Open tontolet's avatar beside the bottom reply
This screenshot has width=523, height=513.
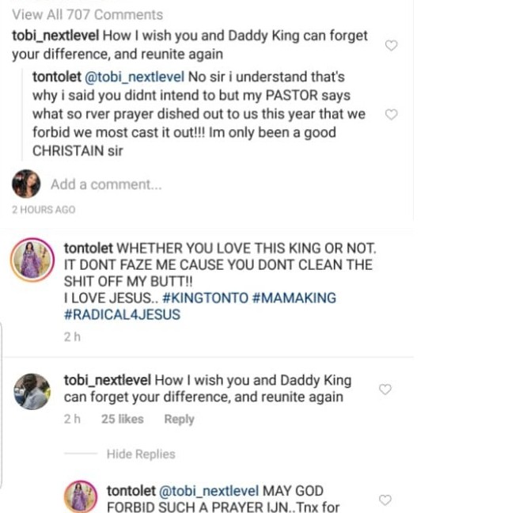79,498
